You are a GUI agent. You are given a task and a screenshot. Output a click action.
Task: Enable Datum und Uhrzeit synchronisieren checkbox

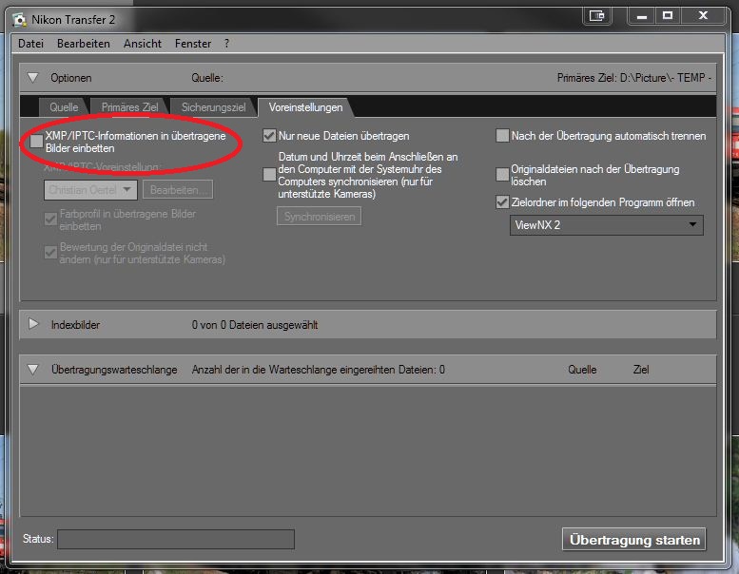click(269, 174)
